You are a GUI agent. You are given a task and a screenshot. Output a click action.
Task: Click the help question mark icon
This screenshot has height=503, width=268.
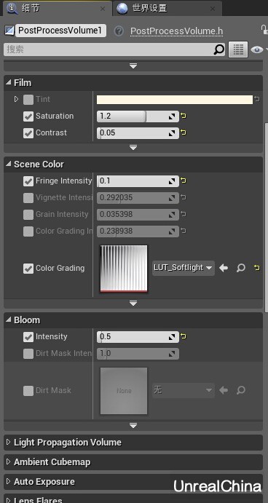(x=119, y=31)
